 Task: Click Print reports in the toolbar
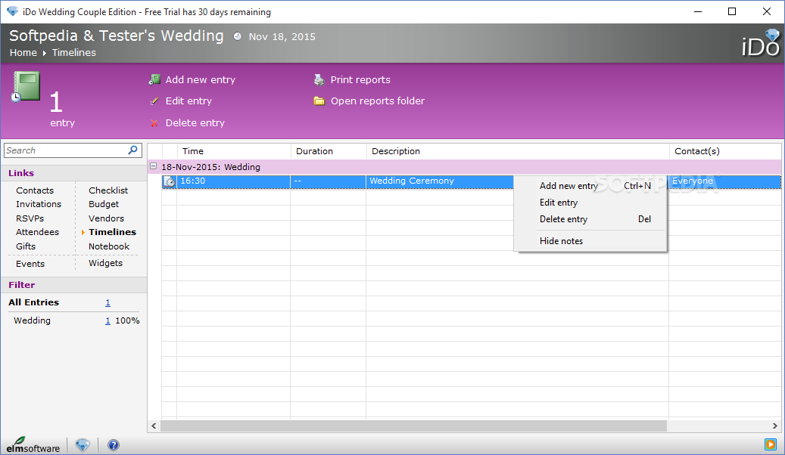[x=360, y=80]
